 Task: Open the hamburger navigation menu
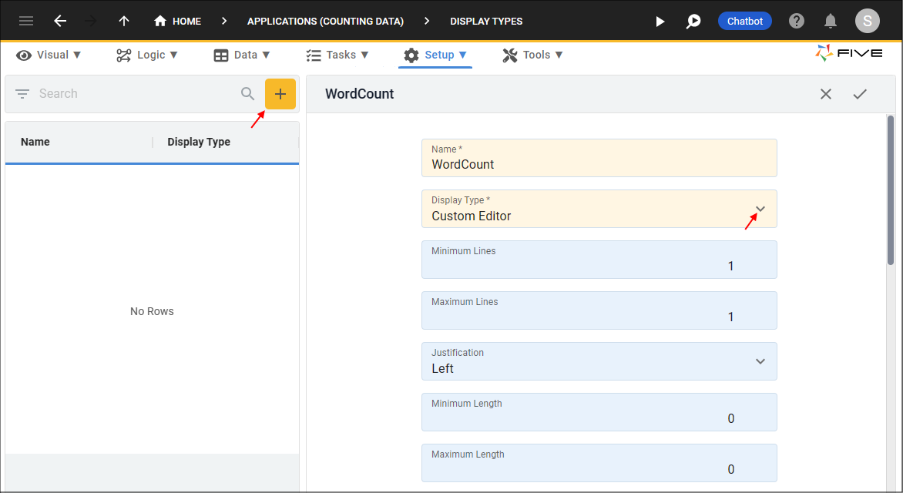click(x=25, y=21)
